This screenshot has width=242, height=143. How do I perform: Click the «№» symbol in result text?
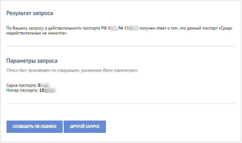tap(121, 28)
